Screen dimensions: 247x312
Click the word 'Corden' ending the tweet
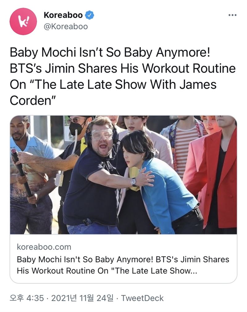[x=31, y=101]
